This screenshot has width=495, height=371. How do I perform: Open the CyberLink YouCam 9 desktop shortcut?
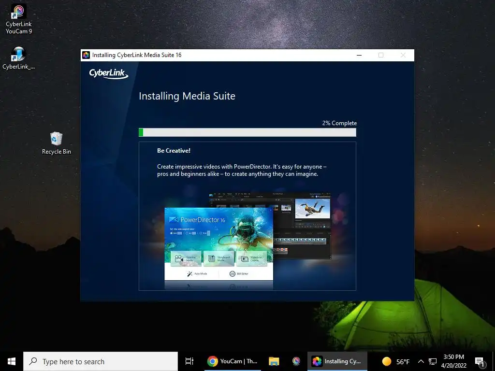click(x=19, y=19)
